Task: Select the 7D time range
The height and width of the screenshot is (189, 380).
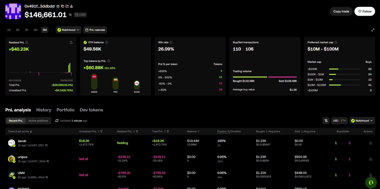Action: 26,30
